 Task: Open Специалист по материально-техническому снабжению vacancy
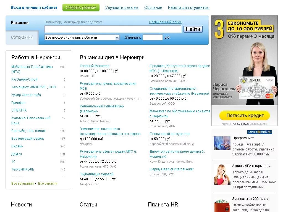click(x=179, y=91)
